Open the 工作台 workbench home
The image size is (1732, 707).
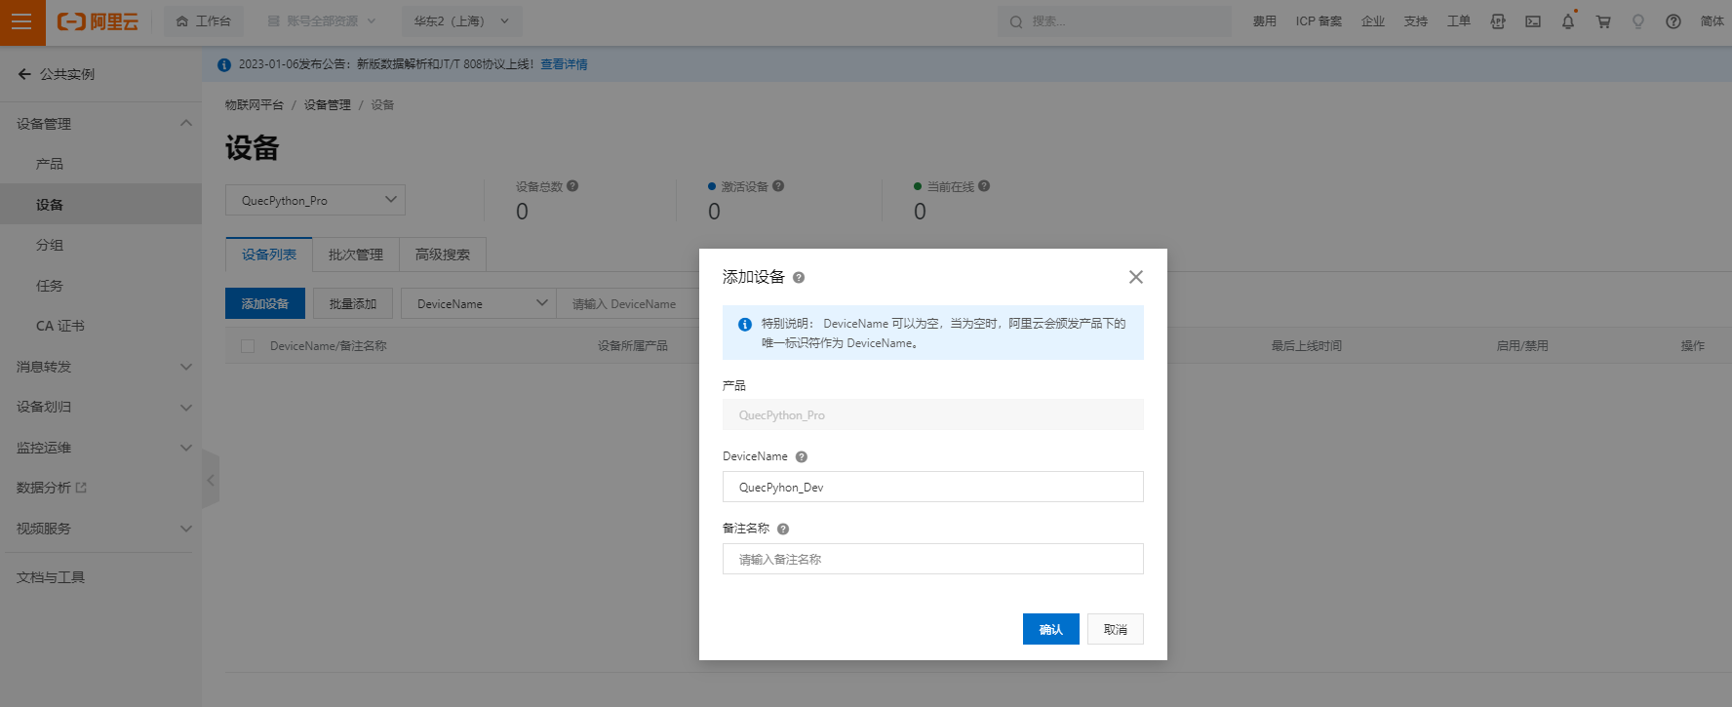click(204, 21)
